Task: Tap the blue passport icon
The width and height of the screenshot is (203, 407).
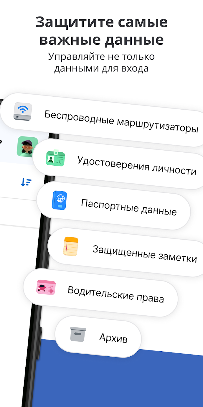Action: 59,200
